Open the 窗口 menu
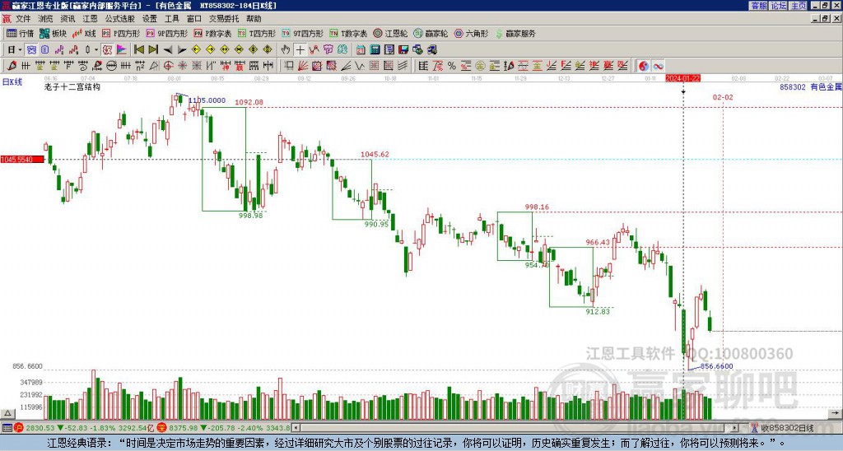 [194, 19]
